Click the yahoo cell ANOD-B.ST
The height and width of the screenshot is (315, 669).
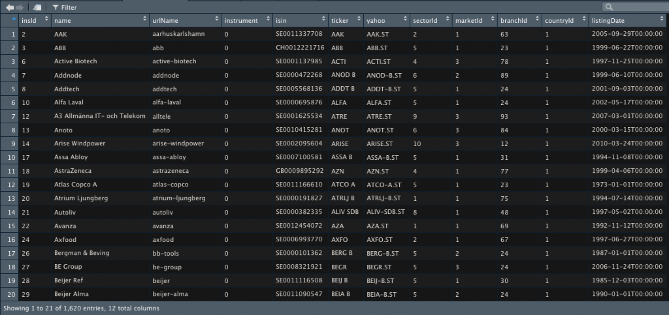(384, 75)
